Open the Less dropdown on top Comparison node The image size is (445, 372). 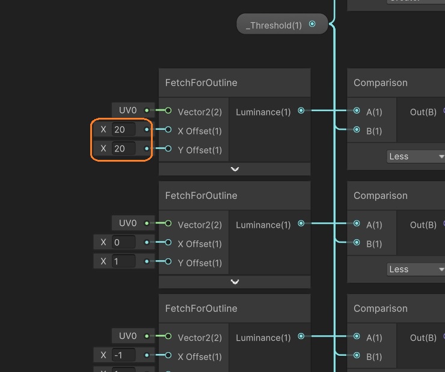(416, 156)
